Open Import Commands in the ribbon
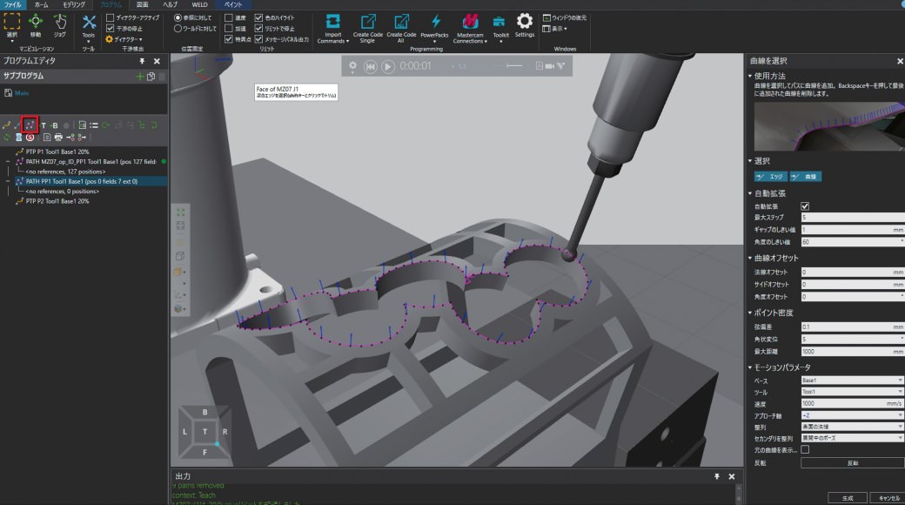905x505 pixels. [333, 28]
